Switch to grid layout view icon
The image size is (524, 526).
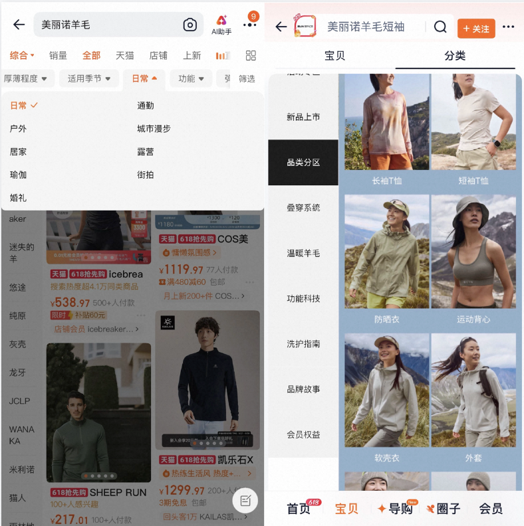click(x=251, y=55)
